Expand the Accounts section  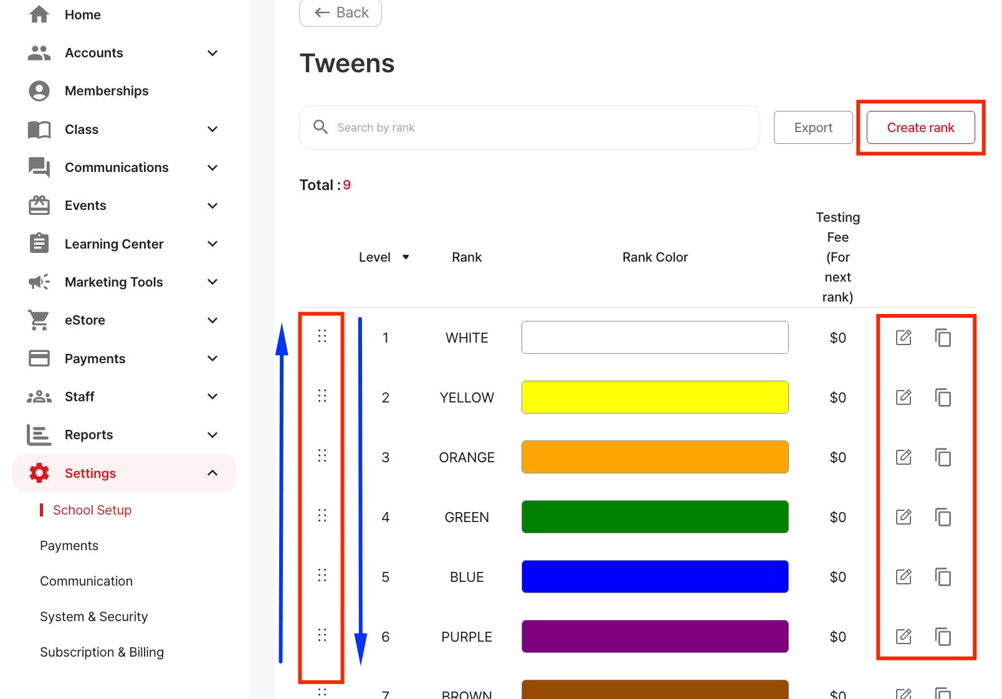[x=212, y=53]
